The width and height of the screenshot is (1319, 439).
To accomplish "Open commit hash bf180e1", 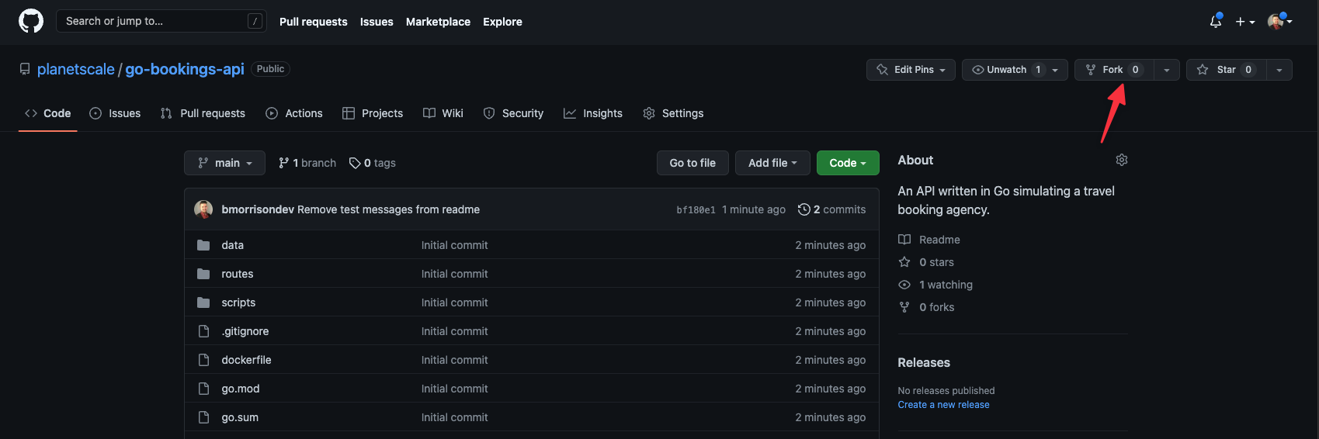I will point(696,210).
